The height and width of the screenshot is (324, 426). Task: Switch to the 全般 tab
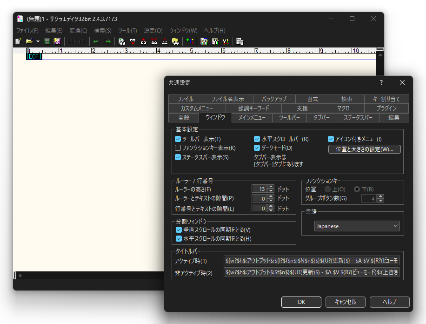coord(184,118)
